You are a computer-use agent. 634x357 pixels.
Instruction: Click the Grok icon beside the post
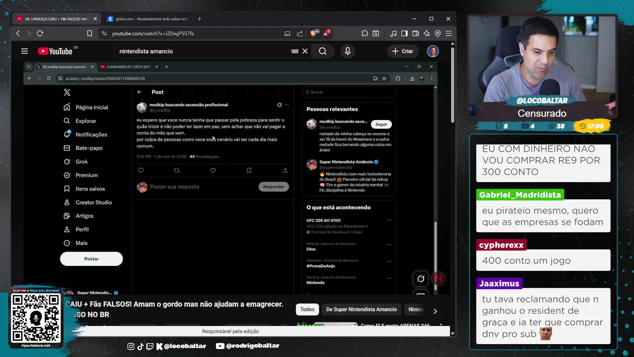[279, 105]
